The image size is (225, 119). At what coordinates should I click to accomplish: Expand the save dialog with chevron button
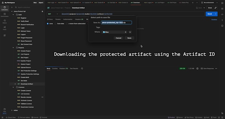(130, 32)
